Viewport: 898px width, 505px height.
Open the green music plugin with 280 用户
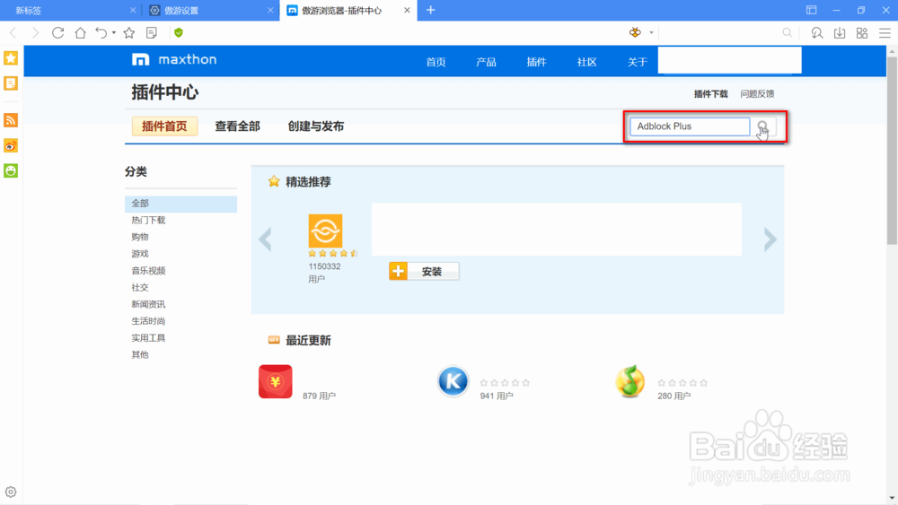tap(630, 381)
